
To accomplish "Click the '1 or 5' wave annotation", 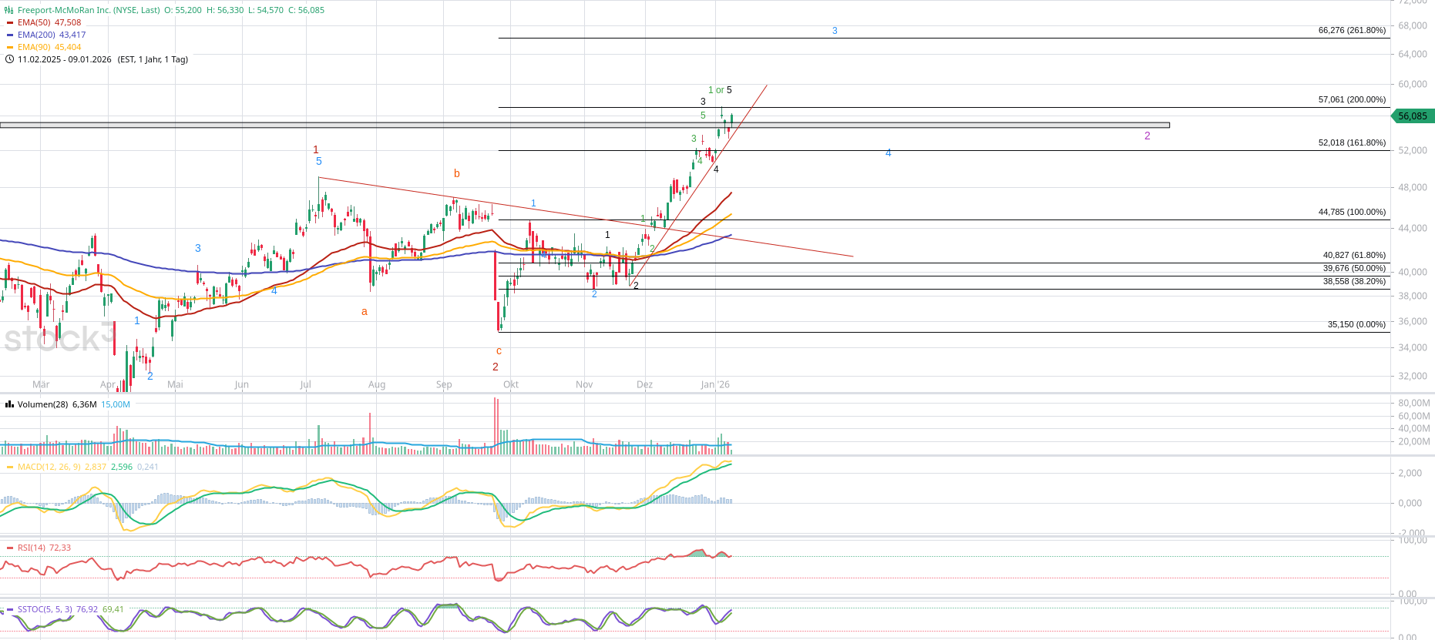I will coord(720,90).
